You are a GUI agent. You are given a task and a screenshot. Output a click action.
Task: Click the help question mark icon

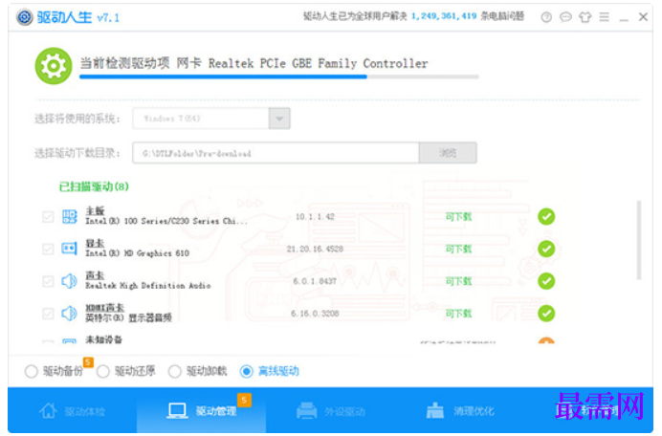[546, 17]
